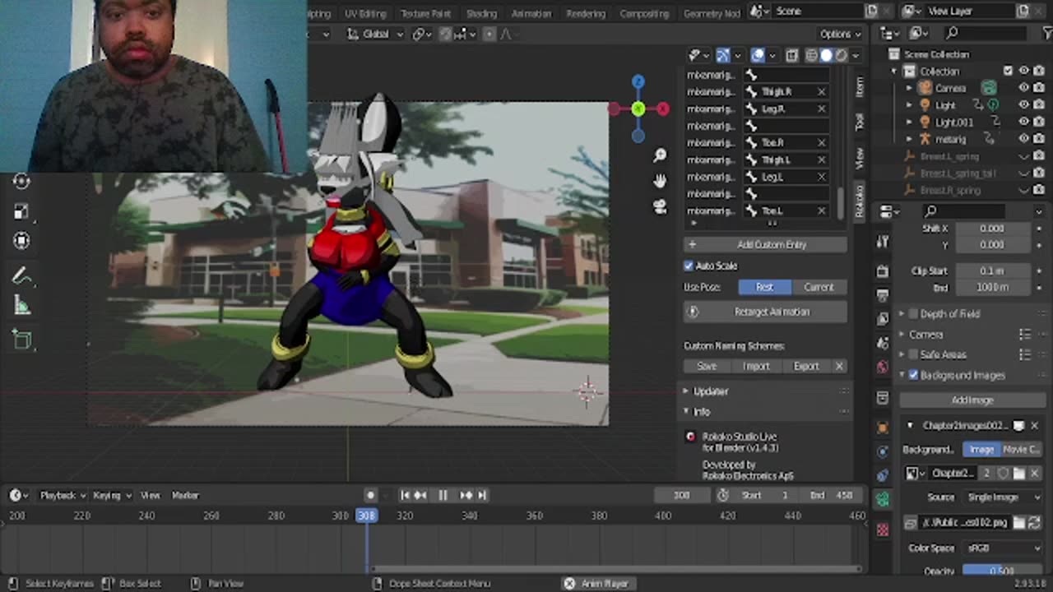Click the Retarget Animation button
The image size is (1053, 592).
point(765,312)
